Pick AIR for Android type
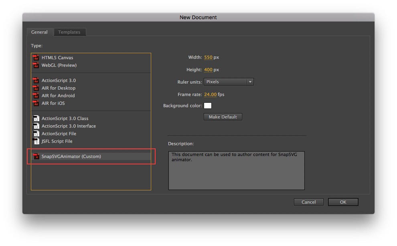397x246 pixels. point(91,96)
